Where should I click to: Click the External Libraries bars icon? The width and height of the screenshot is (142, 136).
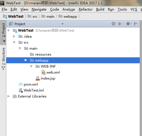pyautogui.click(x=15, y=96)
